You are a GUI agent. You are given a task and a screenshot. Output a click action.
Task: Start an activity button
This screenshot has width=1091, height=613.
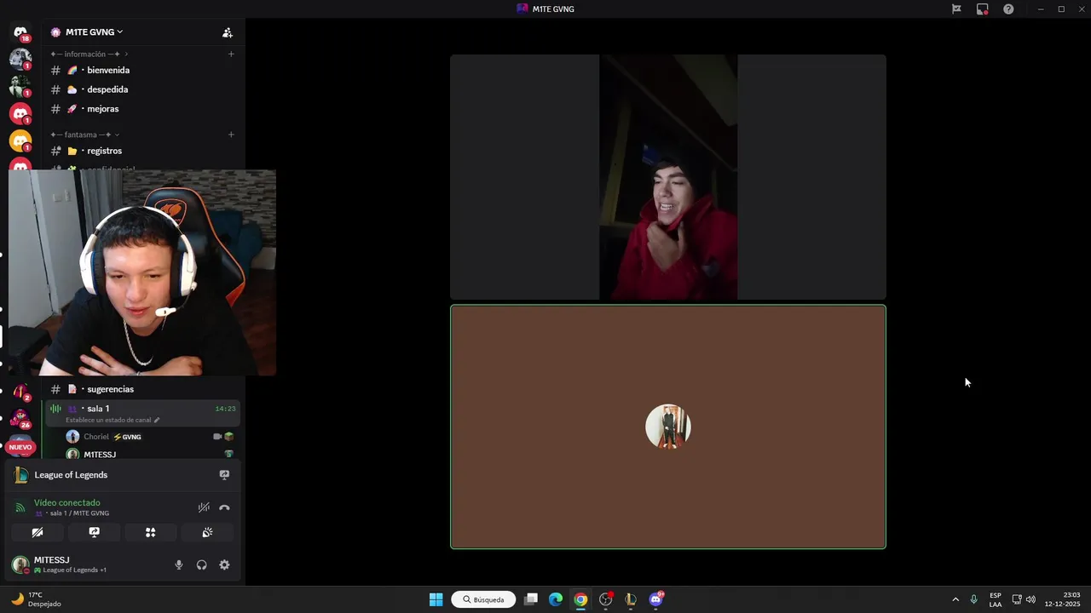tap(151, 532)
